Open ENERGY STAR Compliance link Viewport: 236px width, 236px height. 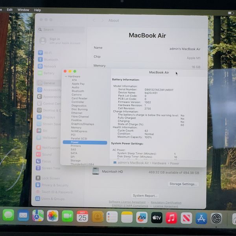(x=130, y=206)
